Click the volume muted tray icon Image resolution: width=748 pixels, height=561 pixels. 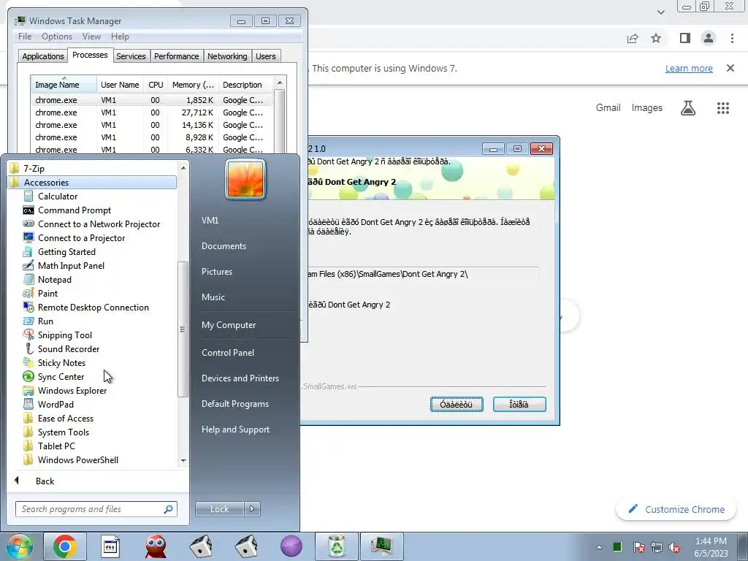pyautogui.click(x=674, y=547)
